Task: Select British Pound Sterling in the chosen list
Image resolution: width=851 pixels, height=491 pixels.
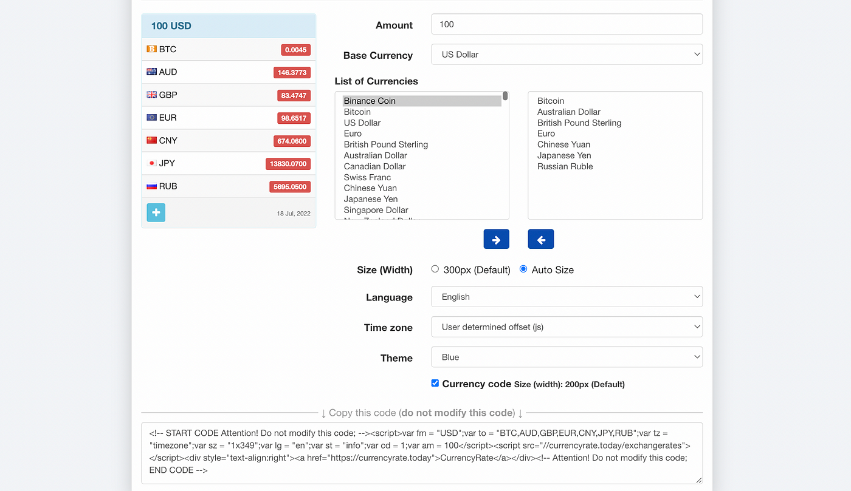Action: (x=615, y=123)
